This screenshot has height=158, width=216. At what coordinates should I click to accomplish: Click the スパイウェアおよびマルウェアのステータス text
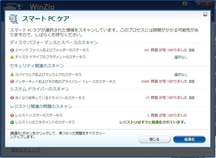[48, 75]
